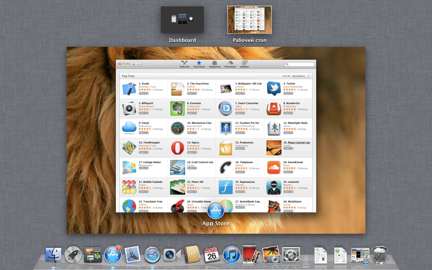Click The Unarchiver app icon
Screen dimensions: 432x270
(178, 89)
